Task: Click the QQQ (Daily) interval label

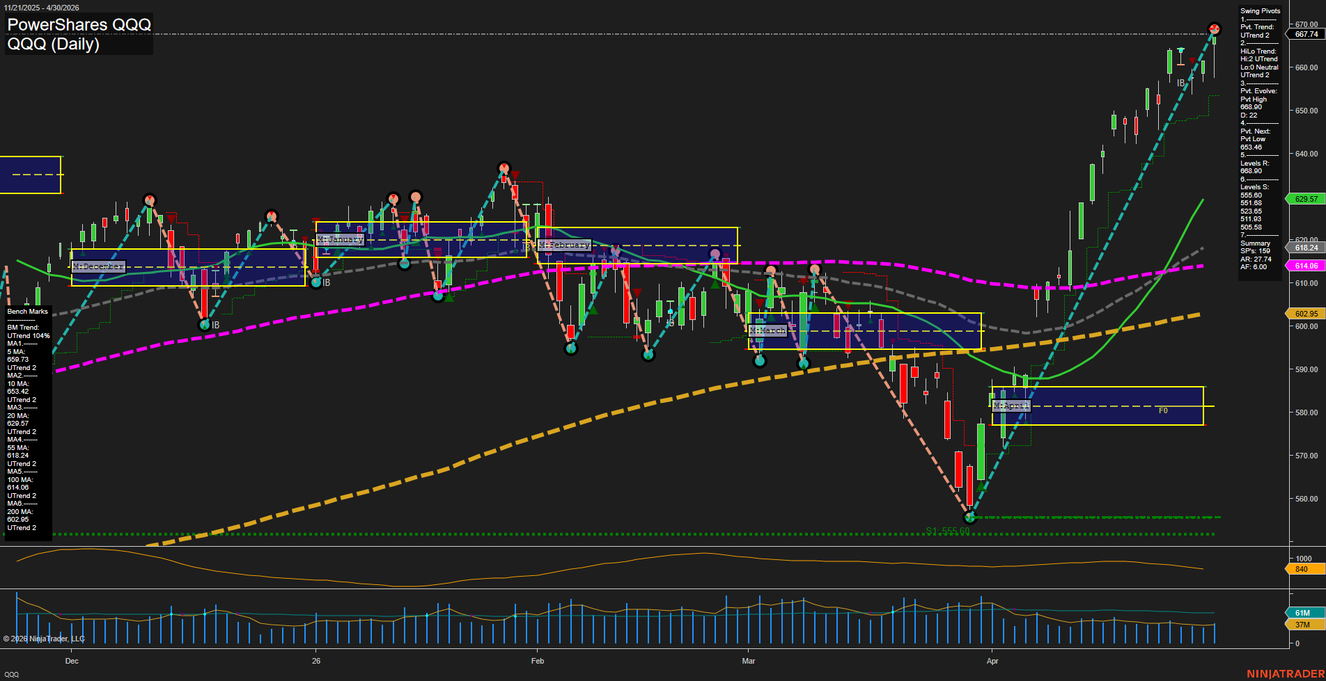Action: point(53,44)
